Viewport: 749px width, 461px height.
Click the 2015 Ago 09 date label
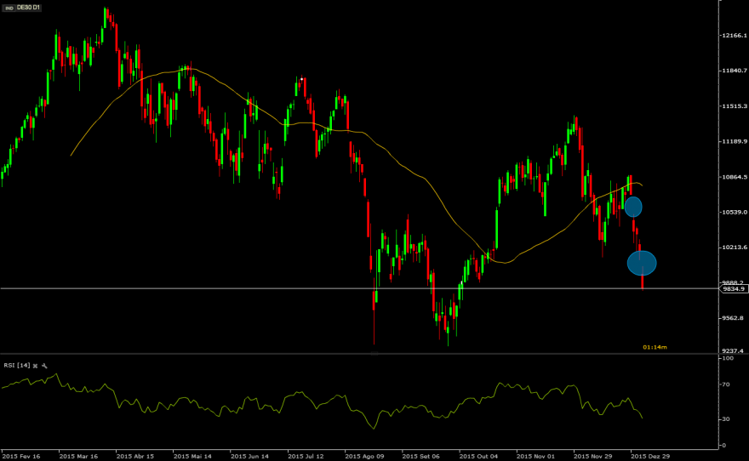pos(364,456)
